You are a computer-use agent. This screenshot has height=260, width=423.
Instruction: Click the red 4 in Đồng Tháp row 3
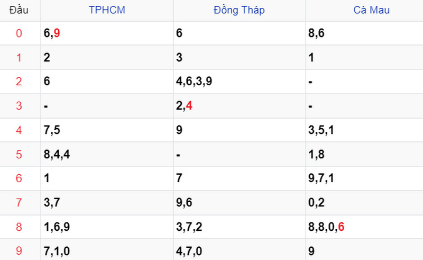189,106
